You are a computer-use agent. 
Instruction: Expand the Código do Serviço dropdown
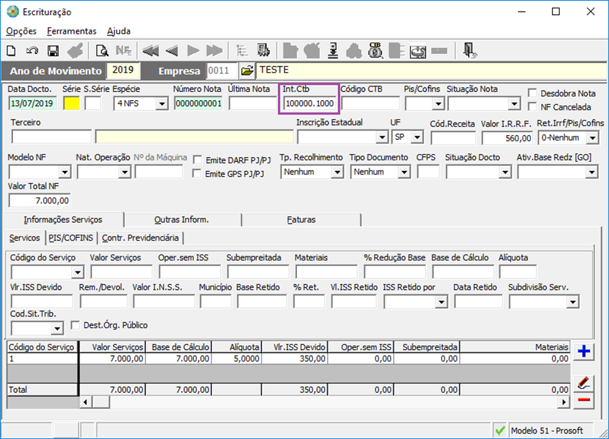click(x=77, y=272)
